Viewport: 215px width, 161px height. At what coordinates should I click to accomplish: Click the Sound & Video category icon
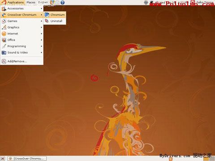pos(4,52)
